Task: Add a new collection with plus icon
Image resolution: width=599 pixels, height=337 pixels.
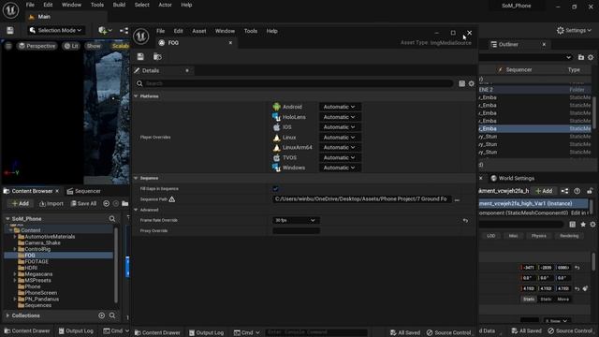Action: [102, 315]
